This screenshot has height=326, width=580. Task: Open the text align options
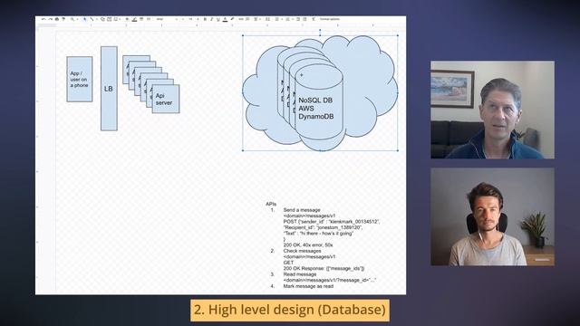[256, 19]
